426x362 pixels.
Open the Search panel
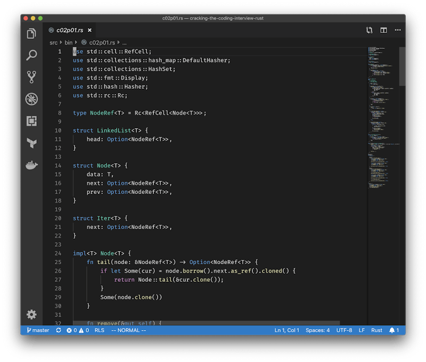pyautogui.click(x=31, y=55)
